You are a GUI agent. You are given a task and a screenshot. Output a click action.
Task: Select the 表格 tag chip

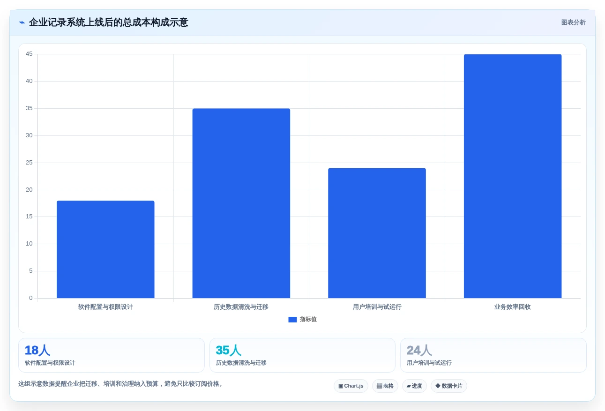point(385,386)
